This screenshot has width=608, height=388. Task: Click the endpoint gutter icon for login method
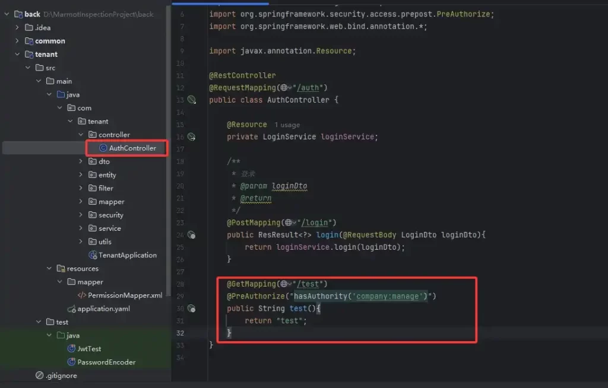click(x=191, y=235)
